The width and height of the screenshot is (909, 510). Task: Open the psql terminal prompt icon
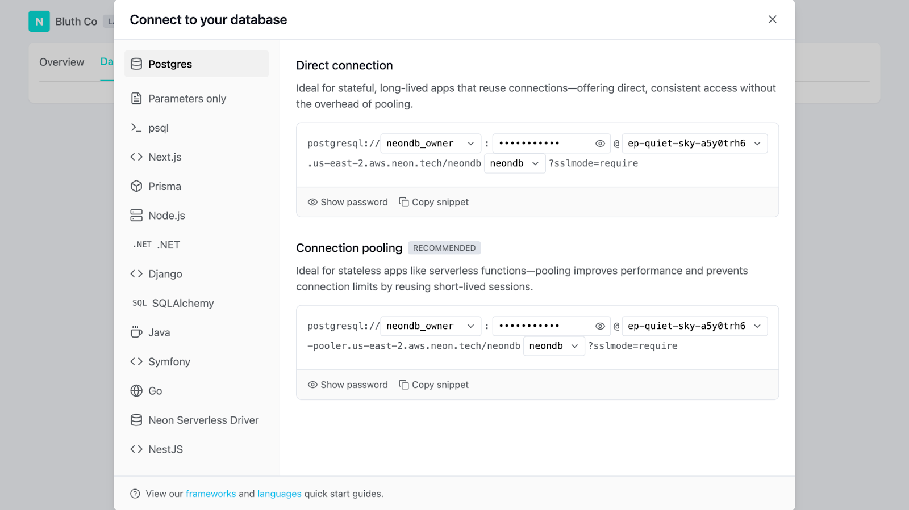coord(136,128)
